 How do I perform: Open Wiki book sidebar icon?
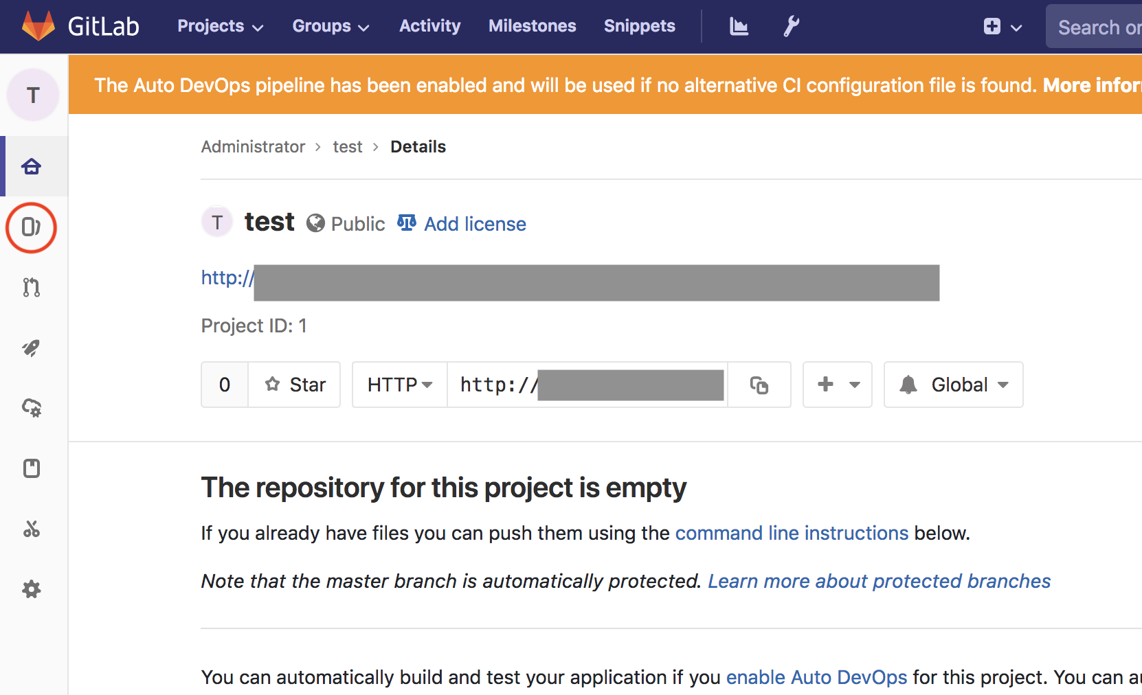coord(32,468)
